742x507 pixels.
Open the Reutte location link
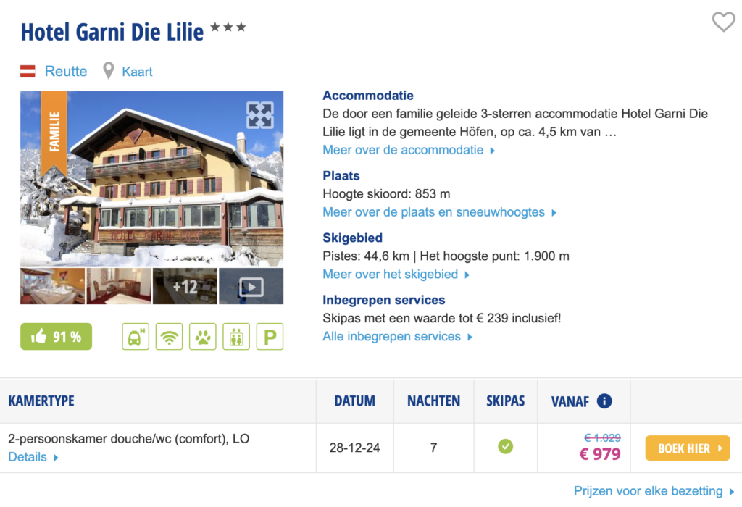point(65,71)
